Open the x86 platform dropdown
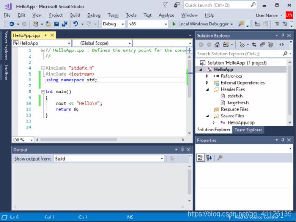296x222 pixels. (148, 24)
